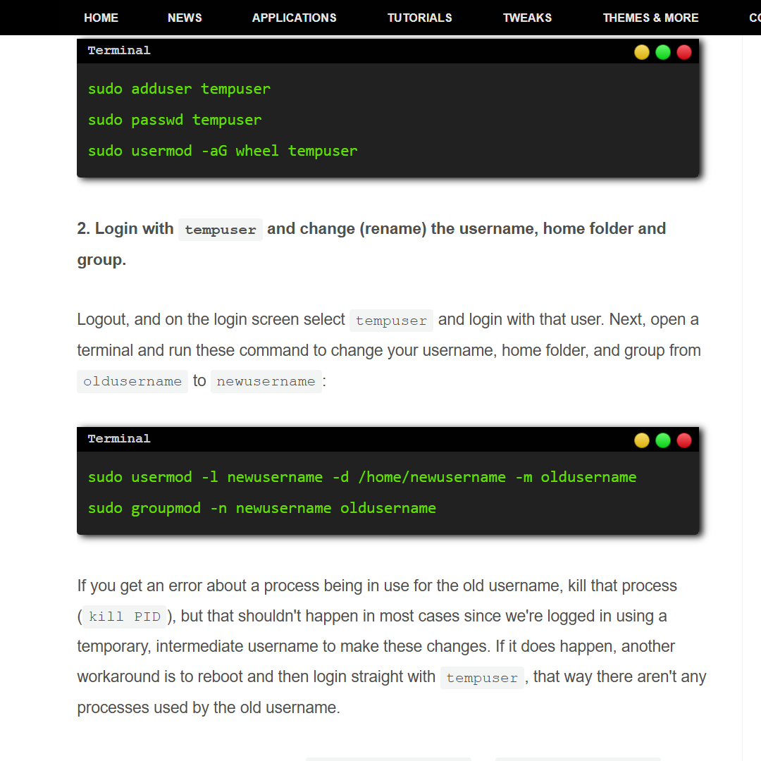Click the 'newusername' inline code tag
Viewport: 761px width, 761px height.
tap(266, 381)
